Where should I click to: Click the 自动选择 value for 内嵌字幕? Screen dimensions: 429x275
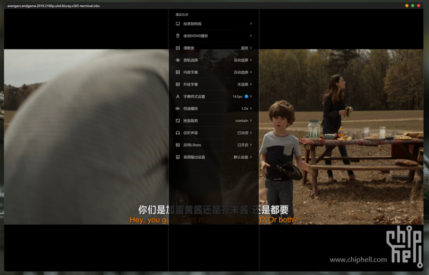tap(241, 72)
